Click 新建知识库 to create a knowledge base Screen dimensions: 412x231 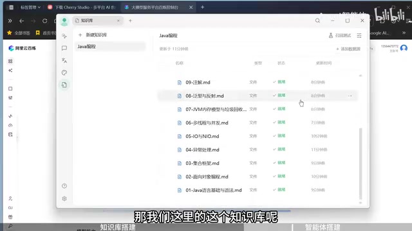(93, 35)
